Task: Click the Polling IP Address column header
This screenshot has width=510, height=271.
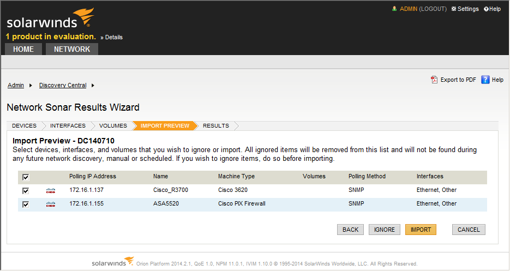Action: click(x=93, y=176)
